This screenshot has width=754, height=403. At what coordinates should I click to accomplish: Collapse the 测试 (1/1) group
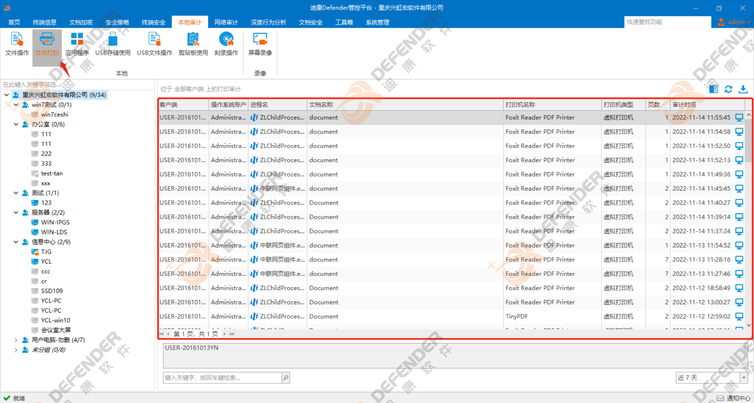click(16, 193)
